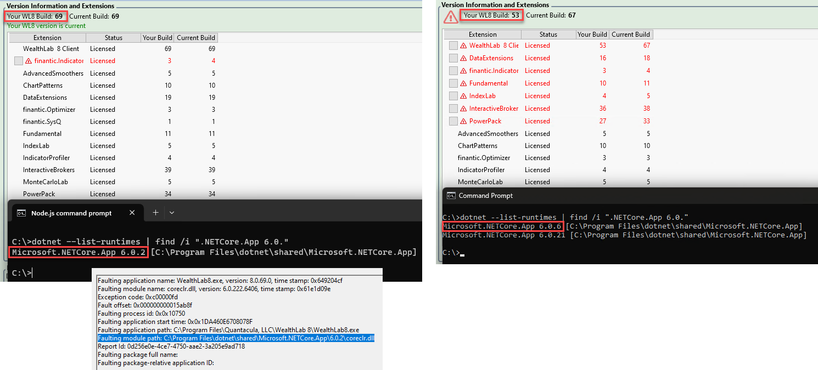Select the finantic.SysQ extension row
Image resolution: width=818 pixels, height=370 pixels.
tap(113, 122)
